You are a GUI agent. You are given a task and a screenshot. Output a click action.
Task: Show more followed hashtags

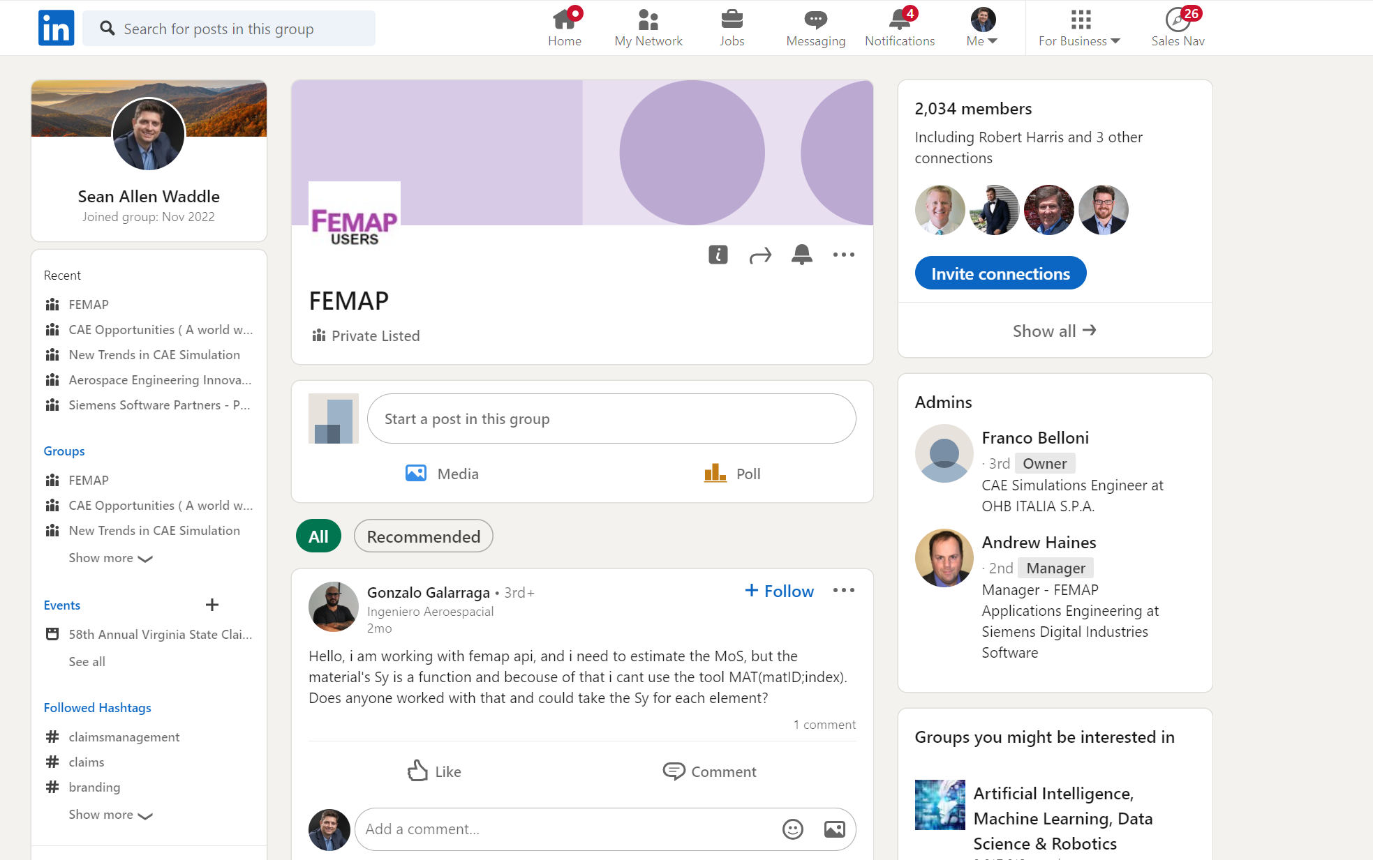click(110, 814)
